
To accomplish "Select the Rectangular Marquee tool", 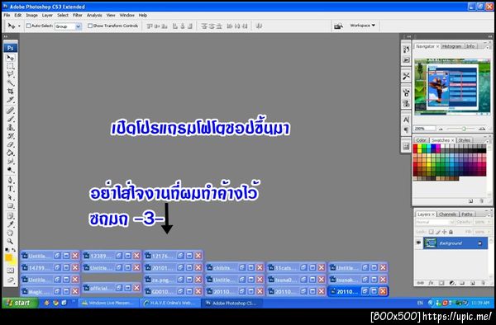I will (x=11, y=66).
